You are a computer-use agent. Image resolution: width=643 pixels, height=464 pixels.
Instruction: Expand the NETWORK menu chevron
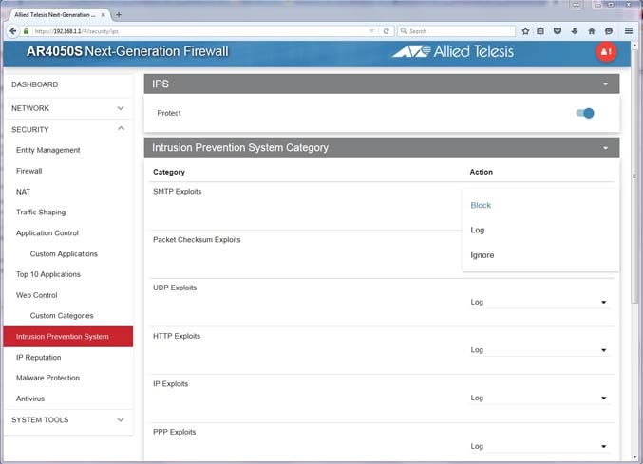pyautogui.click(x=121, y=108)
